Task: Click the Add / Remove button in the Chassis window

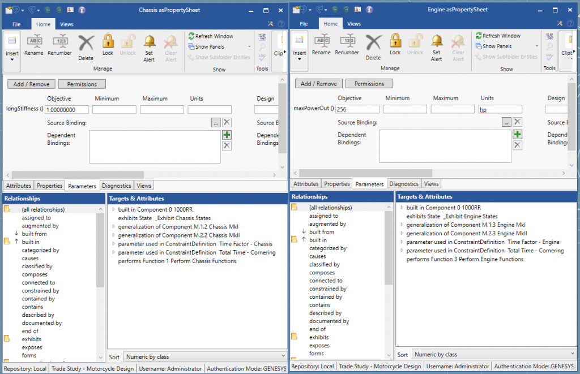Action: [x=31, y=83]
